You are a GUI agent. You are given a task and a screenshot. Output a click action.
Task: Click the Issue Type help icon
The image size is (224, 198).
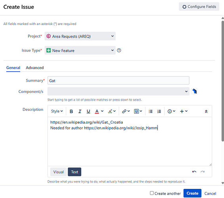tap(119, 50)
